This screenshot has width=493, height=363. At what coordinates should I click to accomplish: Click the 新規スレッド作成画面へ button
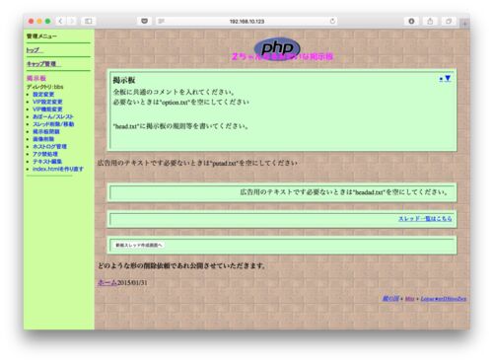click(138, 245)
